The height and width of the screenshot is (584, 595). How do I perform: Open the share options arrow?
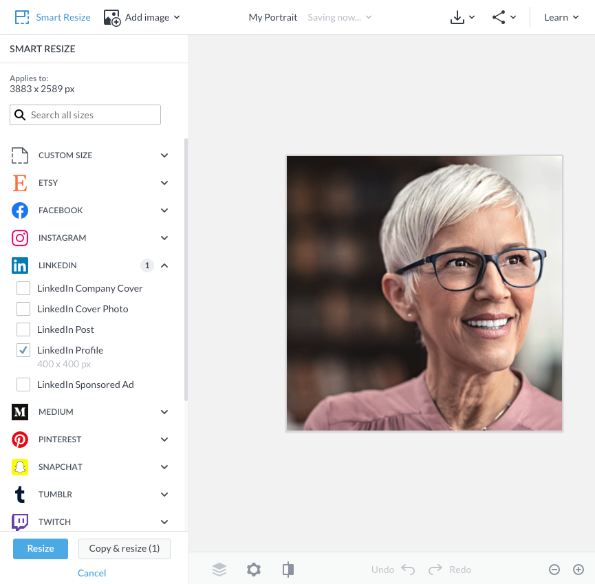pos(513,17)
